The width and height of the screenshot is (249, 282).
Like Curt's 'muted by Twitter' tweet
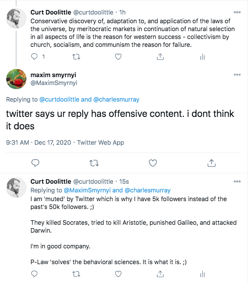118,274
